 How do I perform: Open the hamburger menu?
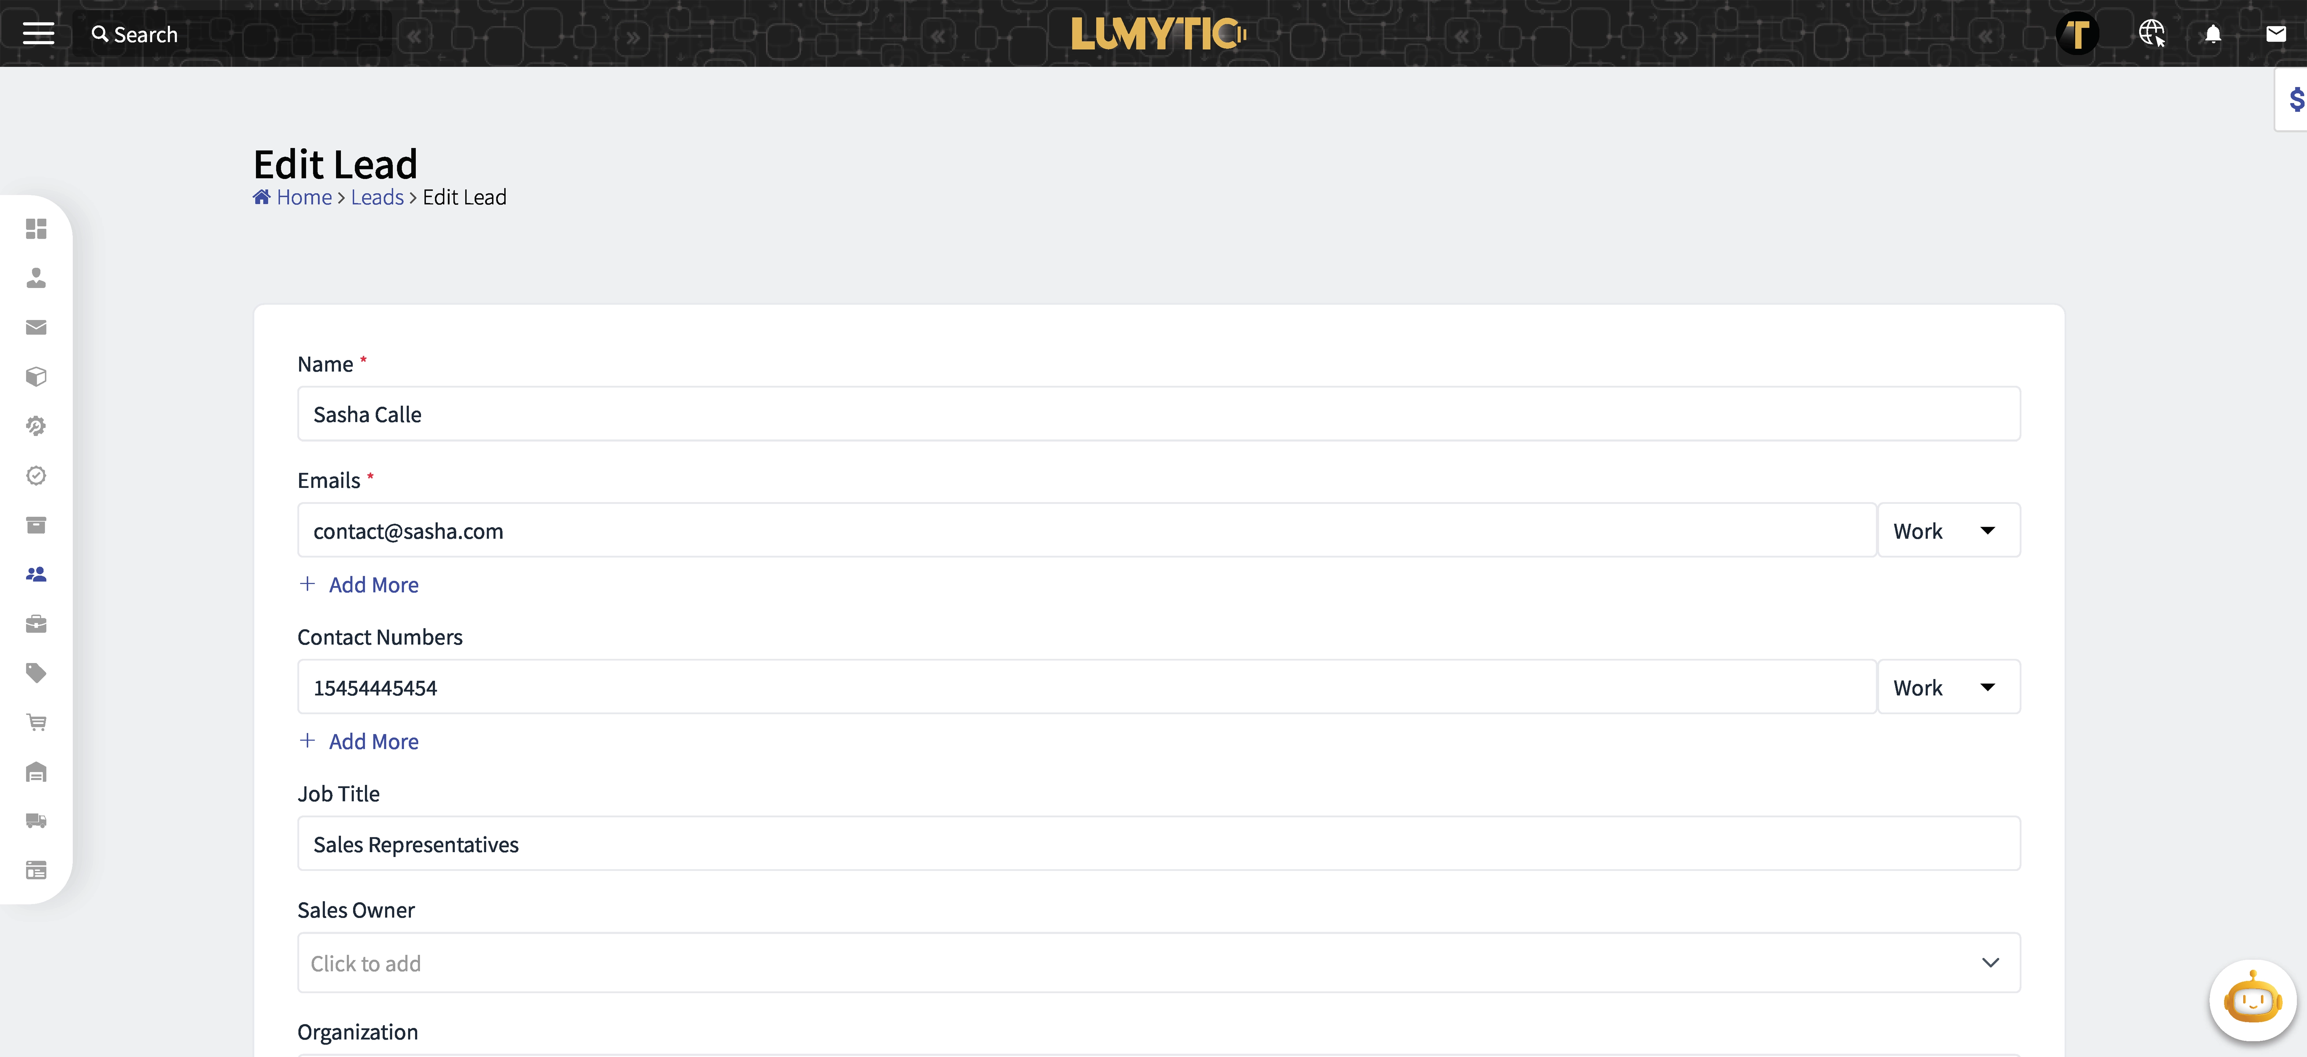tap(38, 34)
